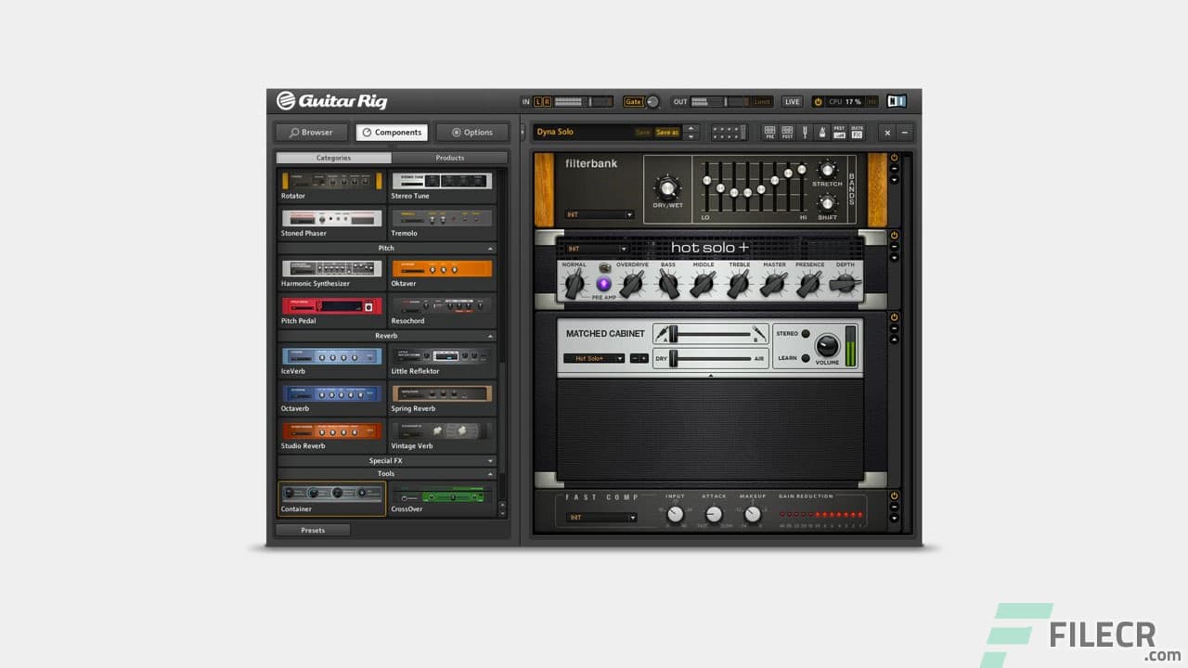The width and height of the screenshot is (1188, 668).
Task: Switch to the Products tab
Action: pos(449,158)
